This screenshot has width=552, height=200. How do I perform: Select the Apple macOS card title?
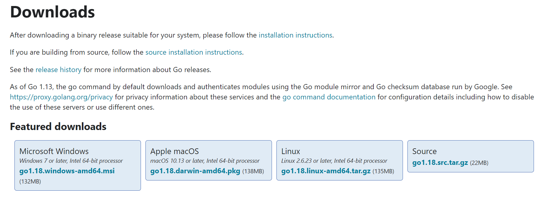coord(175,151)
